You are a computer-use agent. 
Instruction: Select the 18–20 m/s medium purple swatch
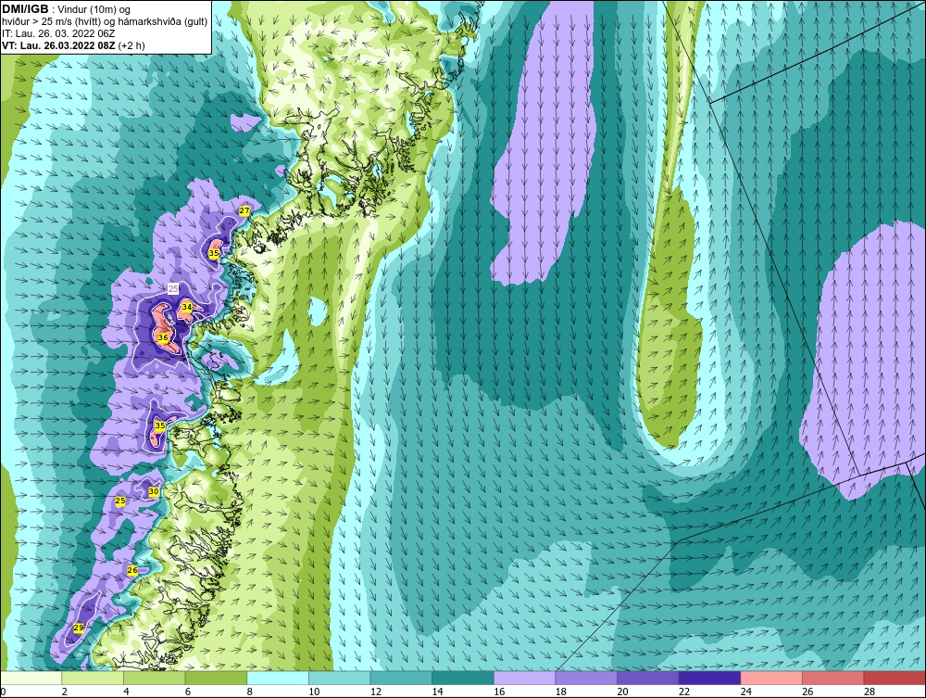pos(586,678)
